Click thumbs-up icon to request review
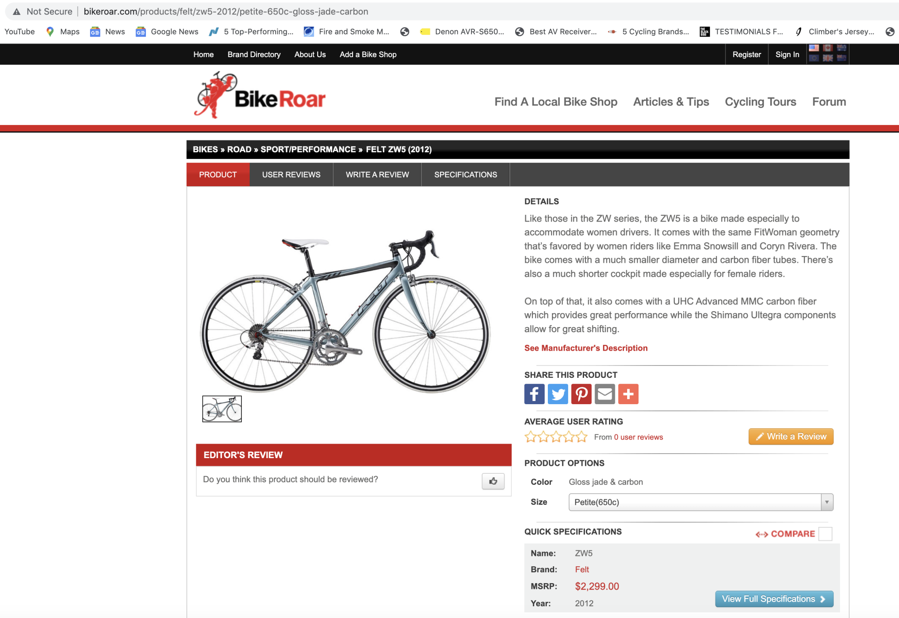The image size is (899, 618). (x=493, y=481)
